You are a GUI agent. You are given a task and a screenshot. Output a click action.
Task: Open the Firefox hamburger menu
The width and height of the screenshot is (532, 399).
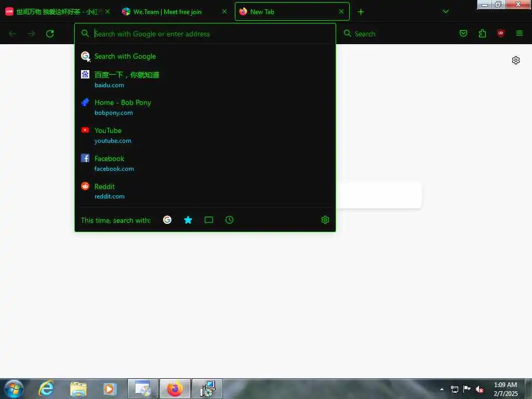(519, 33)
